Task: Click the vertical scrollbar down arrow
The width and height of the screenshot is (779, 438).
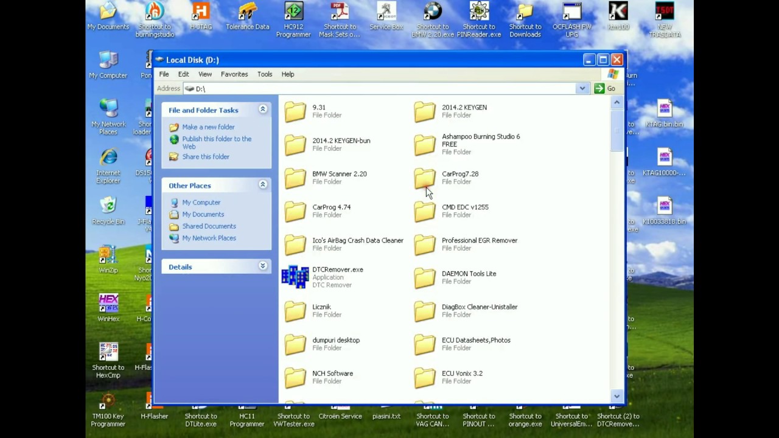Action: [x=617, y=396]
